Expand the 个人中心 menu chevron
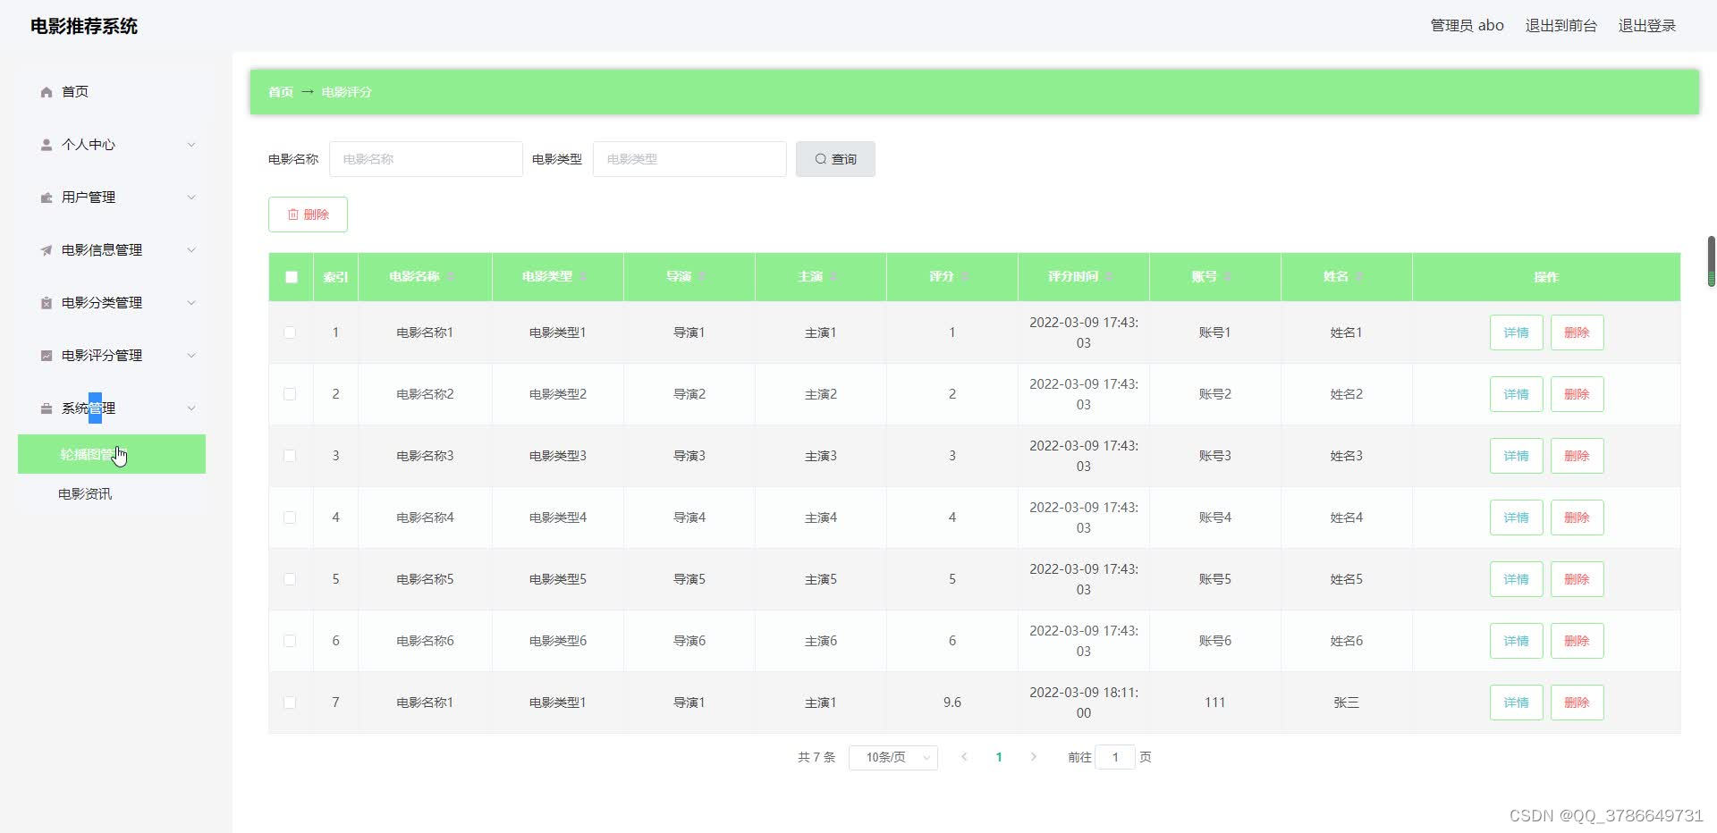The width and height of the screenshot is (1717, 833). pos(191,145)
